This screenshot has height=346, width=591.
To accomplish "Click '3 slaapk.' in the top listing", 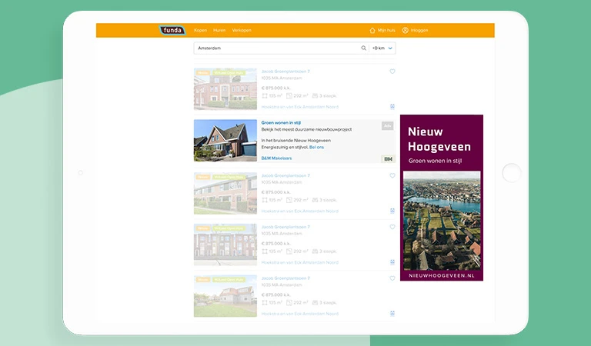I will pyautogui.click(x=325, y=96).
